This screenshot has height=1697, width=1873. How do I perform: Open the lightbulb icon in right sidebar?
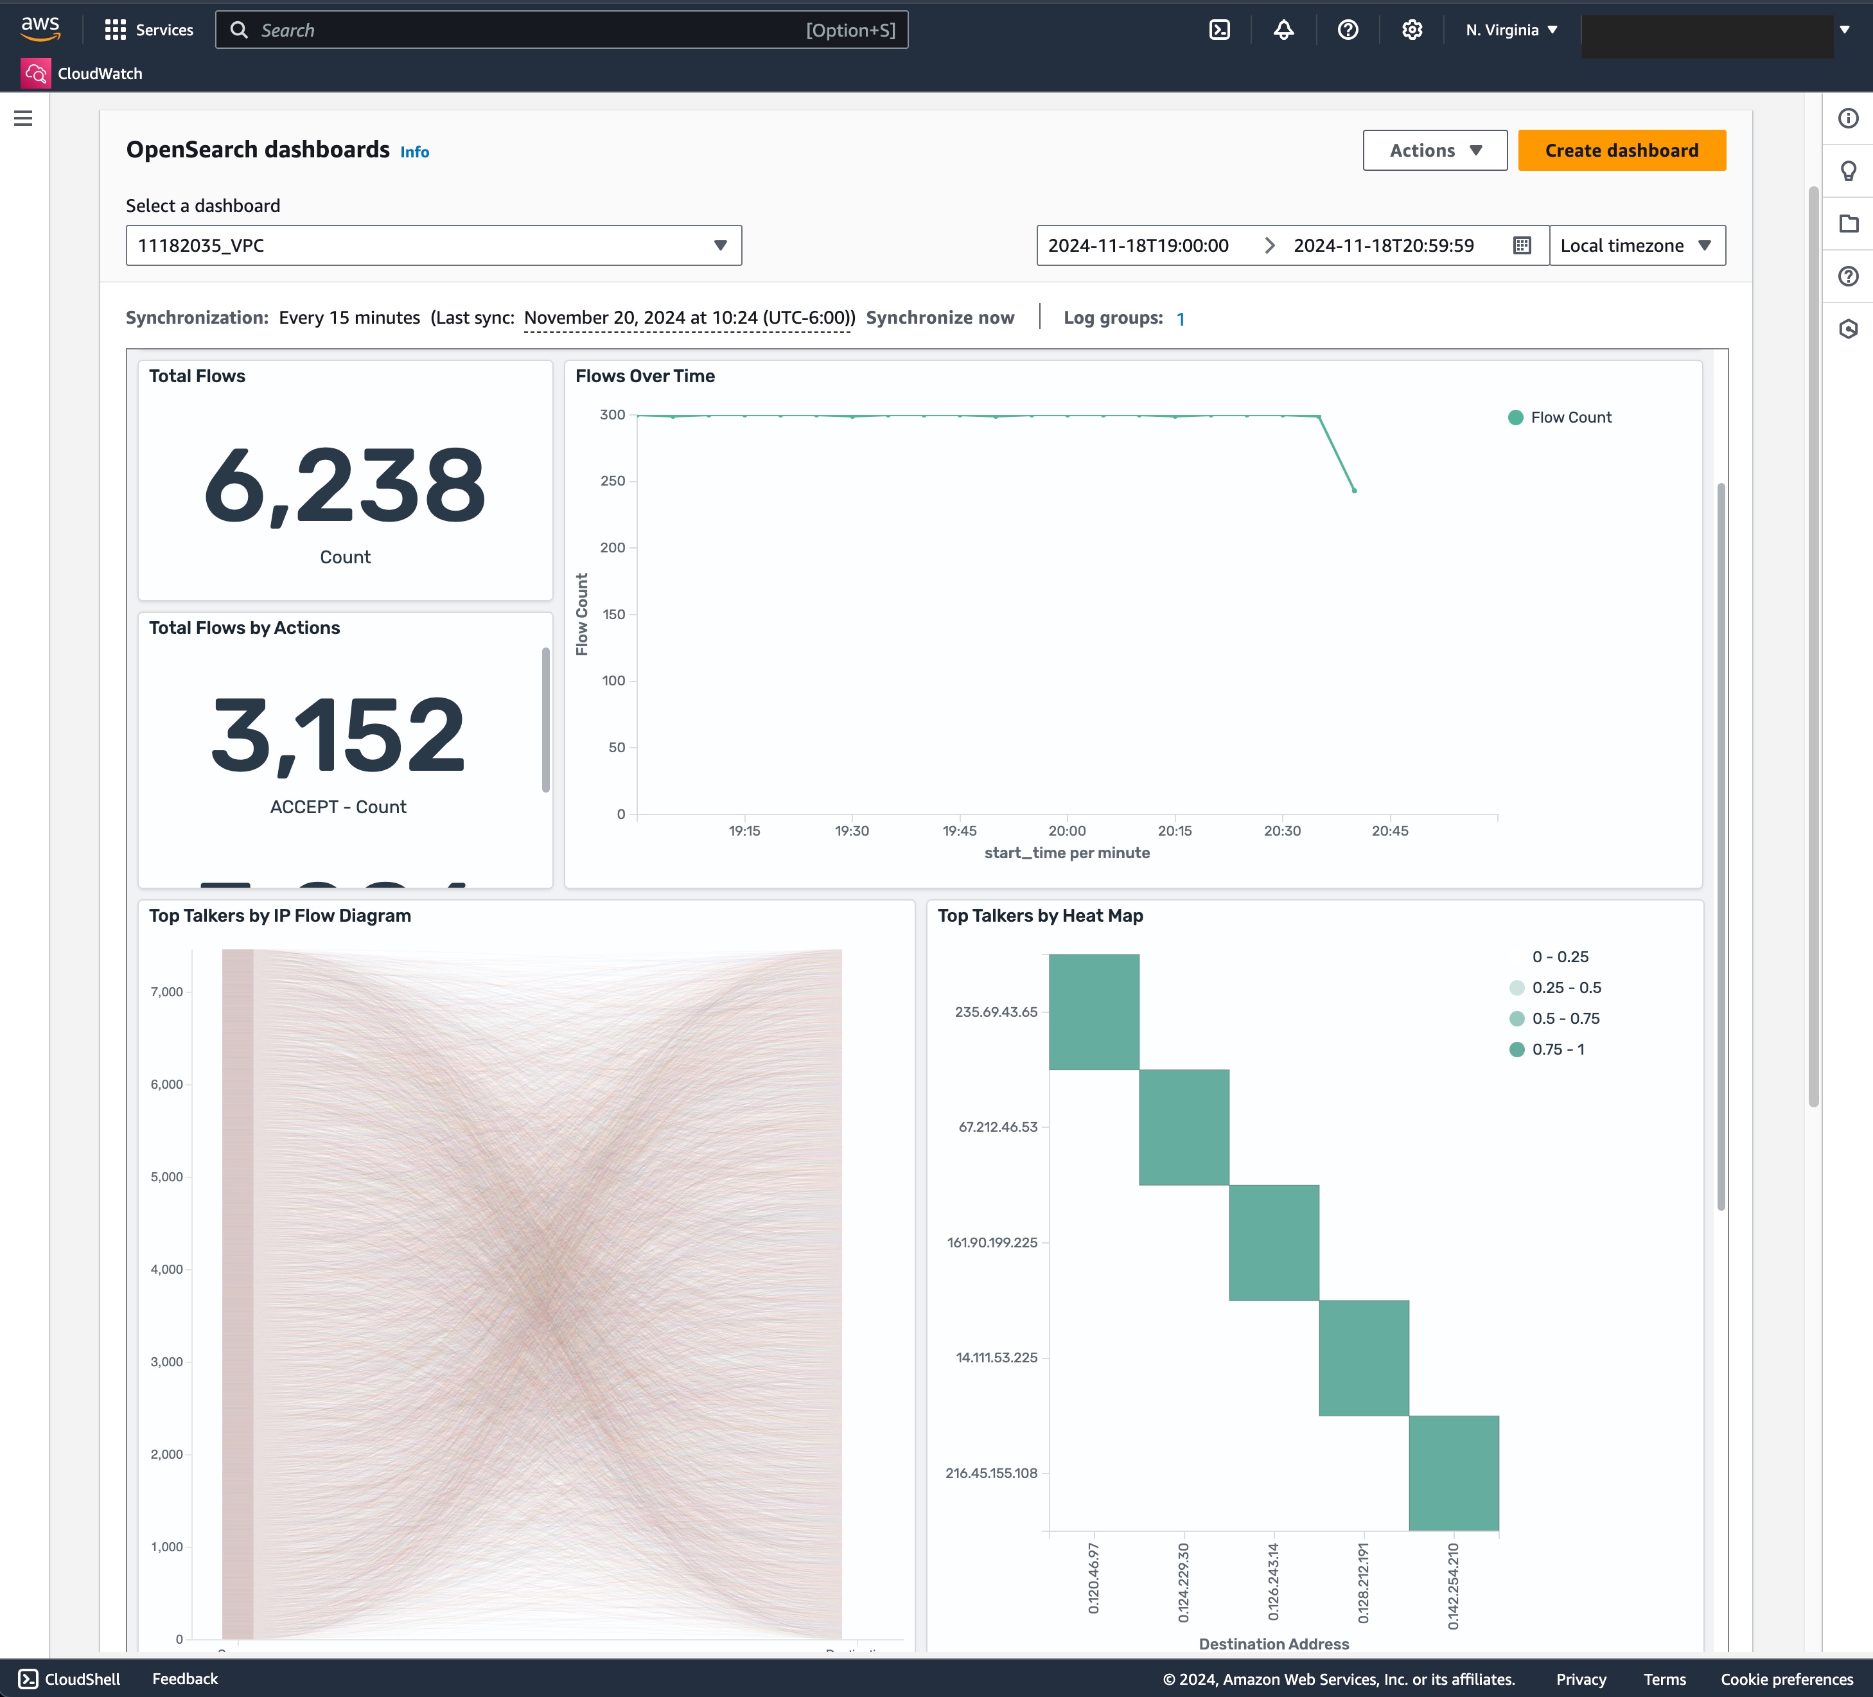1848,171
